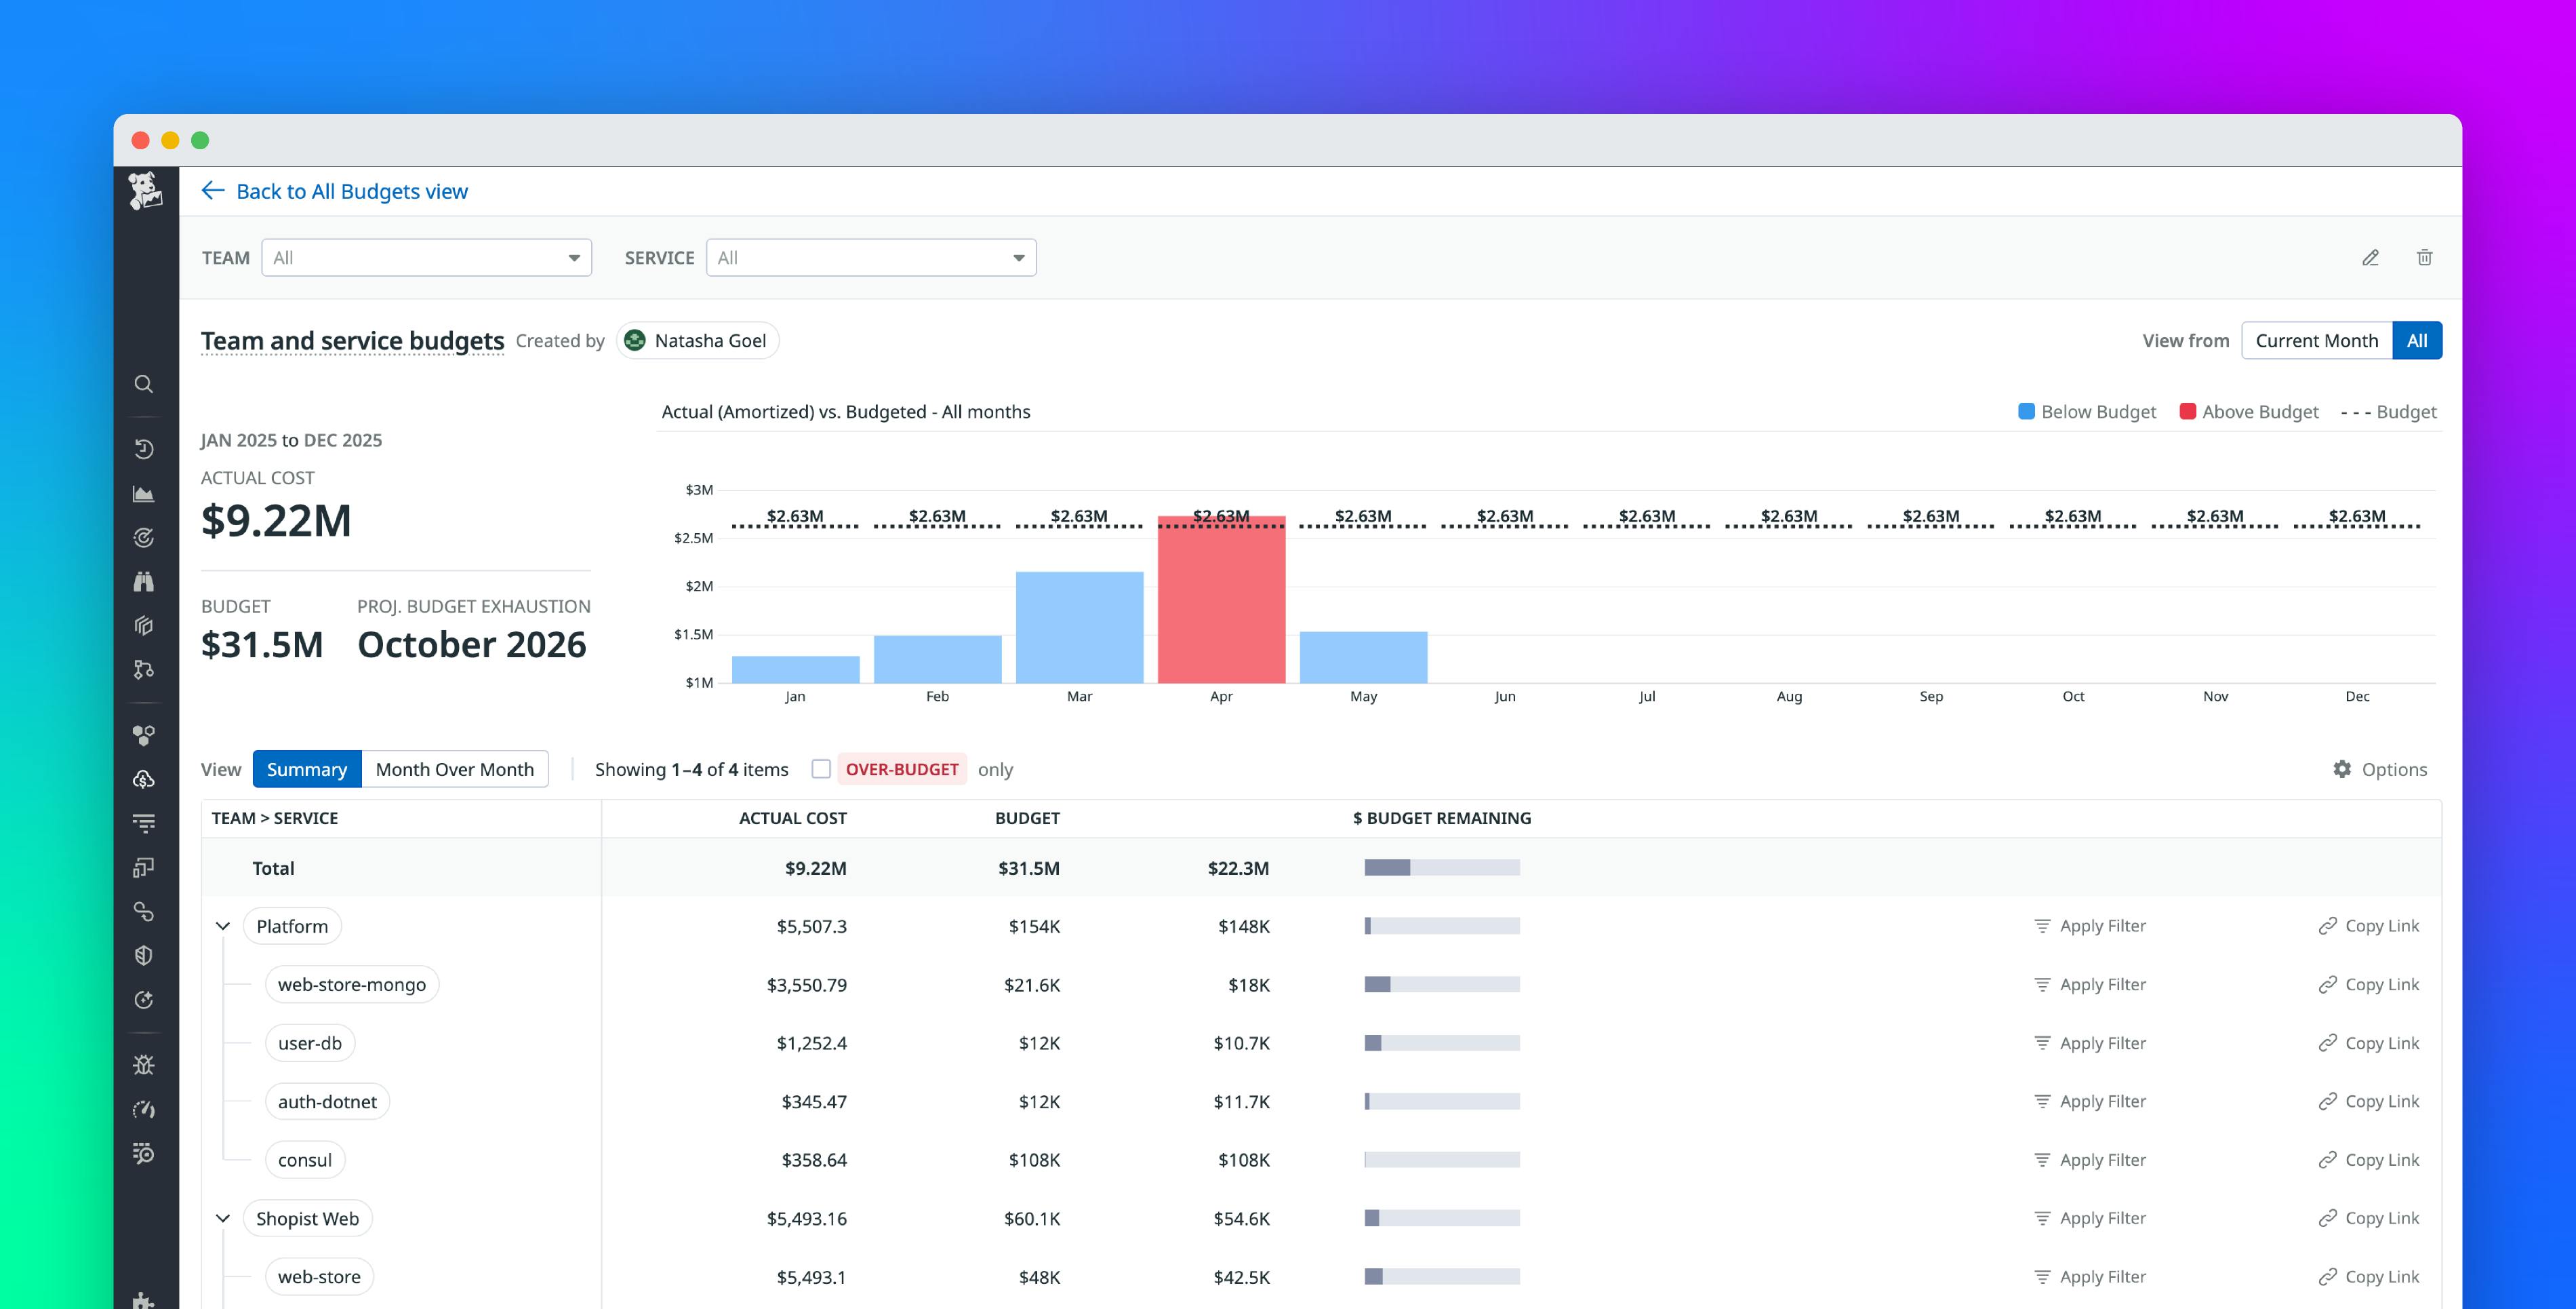
Task: Select the Summary view tab
Action: (307, 768)
